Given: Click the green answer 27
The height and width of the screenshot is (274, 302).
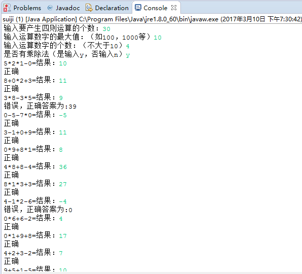Looking at the screenshot, I should pos(63,184).
